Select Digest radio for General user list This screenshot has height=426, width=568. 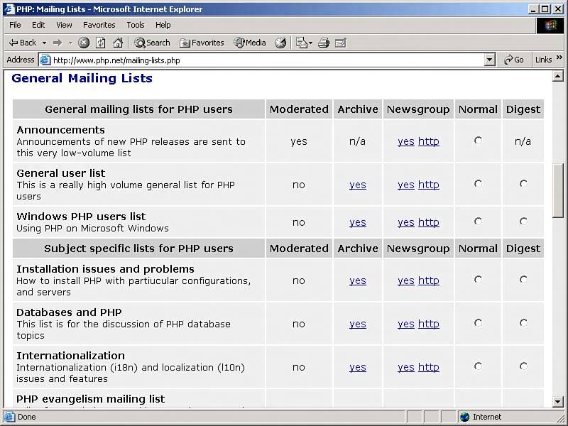click(x=523, y=184)
